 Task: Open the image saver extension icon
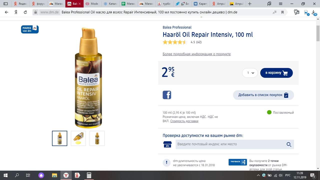(x=306, y=12)
